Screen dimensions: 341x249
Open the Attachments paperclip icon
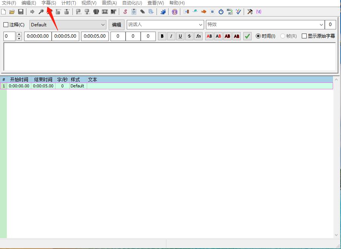143,12
